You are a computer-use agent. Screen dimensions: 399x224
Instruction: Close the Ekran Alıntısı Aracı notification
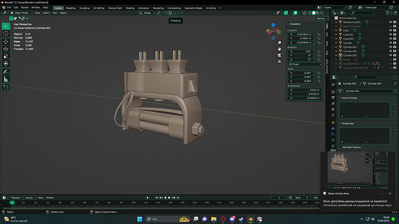[390, 193]
